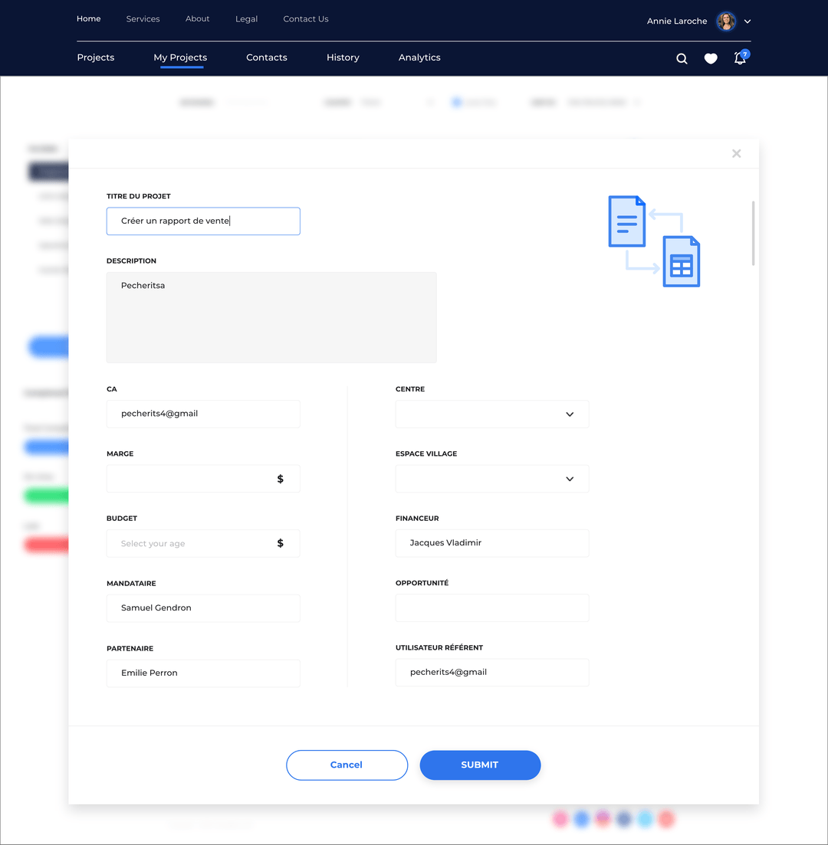The width and height of the screenshot is (828, 845).
Task: Click the Budget input field
Action: (x=203, y=543)
